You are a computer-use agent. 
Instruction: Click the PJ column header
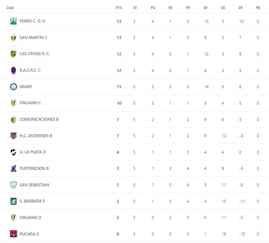[x=135, y=7]
